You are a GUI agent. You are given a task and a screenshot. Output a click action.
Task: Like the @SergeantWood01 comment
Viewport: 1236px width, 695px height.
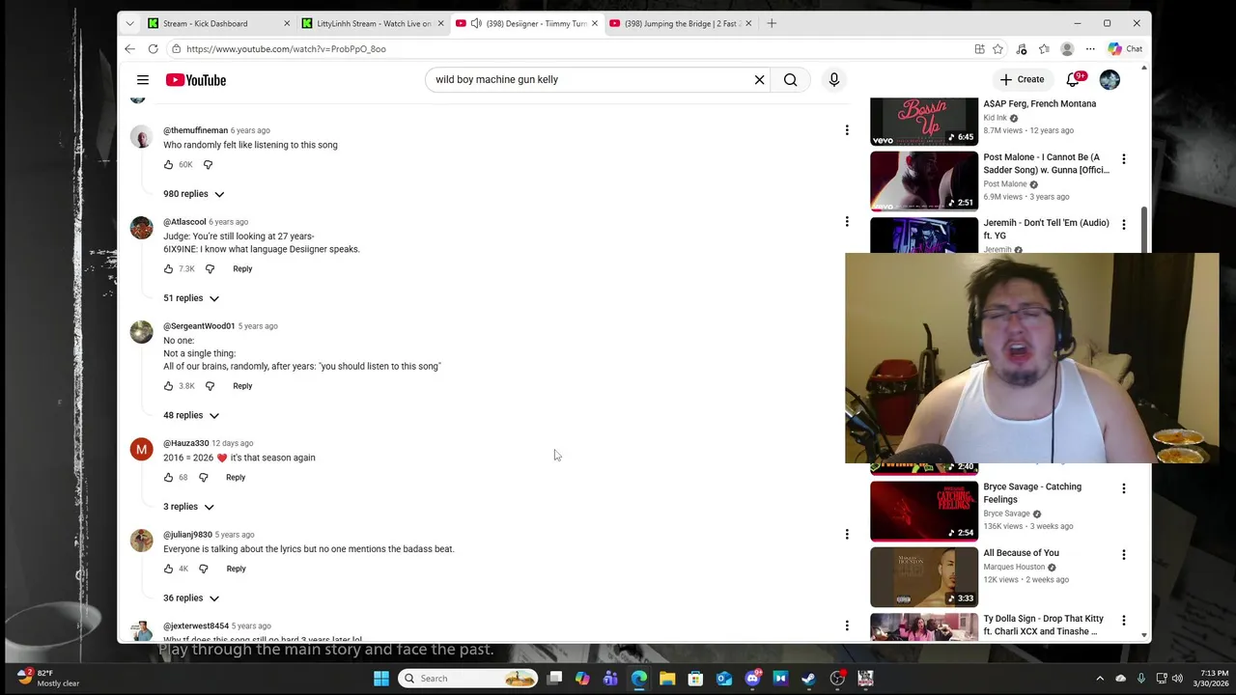169,386
